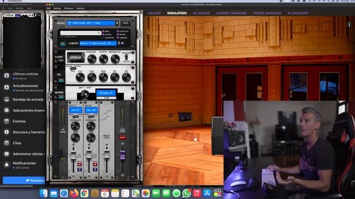Mute microphone B channel
This screenshot has width=355, height=199.
coord(95,164)
